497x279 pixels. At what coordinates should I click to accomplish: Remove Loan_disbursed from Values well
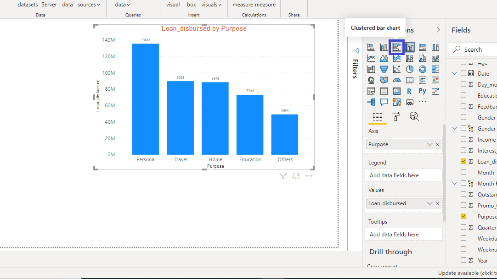[437, 203]
